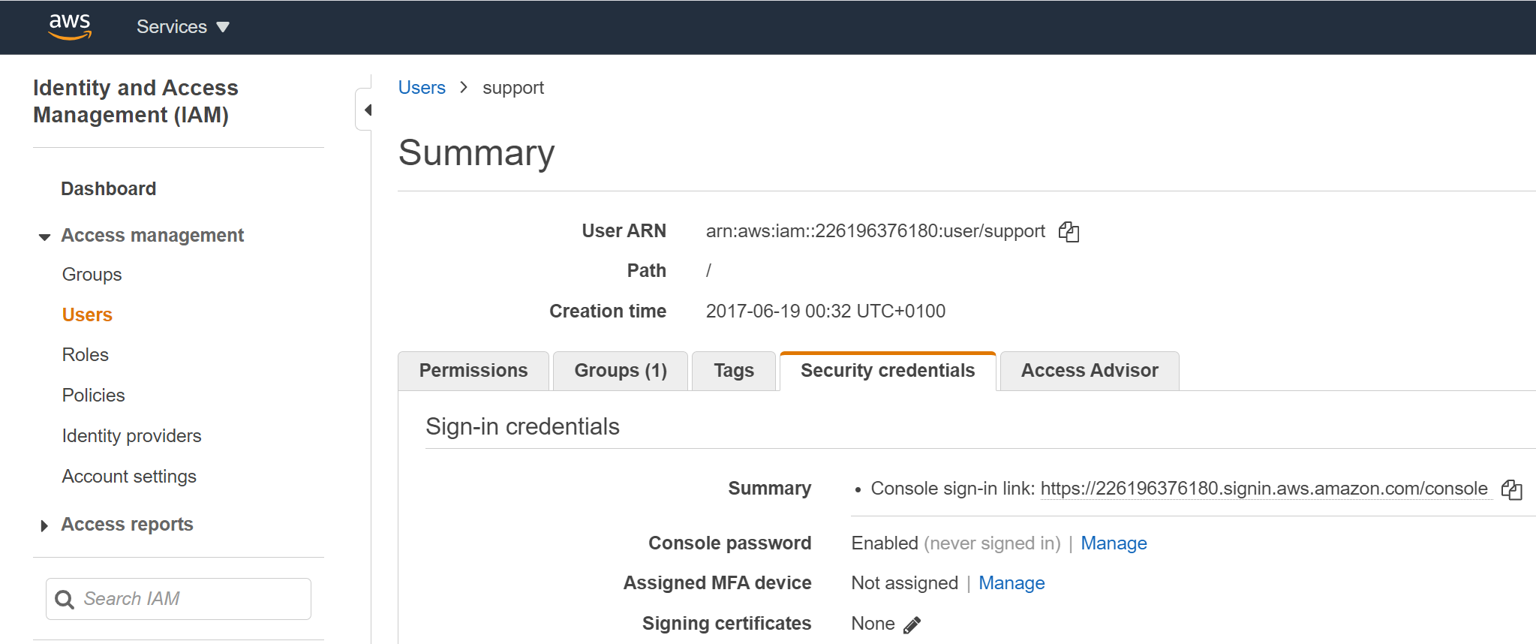Manage the console password

(x=1114, y=543)
